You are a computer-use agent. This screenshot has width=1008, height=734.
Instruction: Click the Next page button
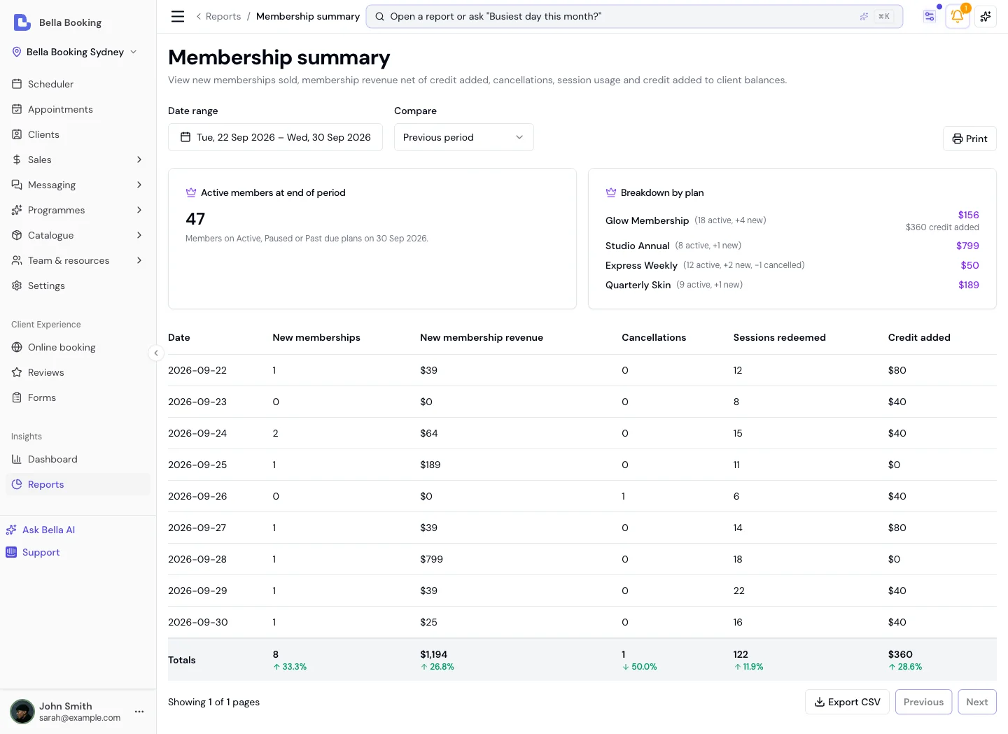click(976, 702)
